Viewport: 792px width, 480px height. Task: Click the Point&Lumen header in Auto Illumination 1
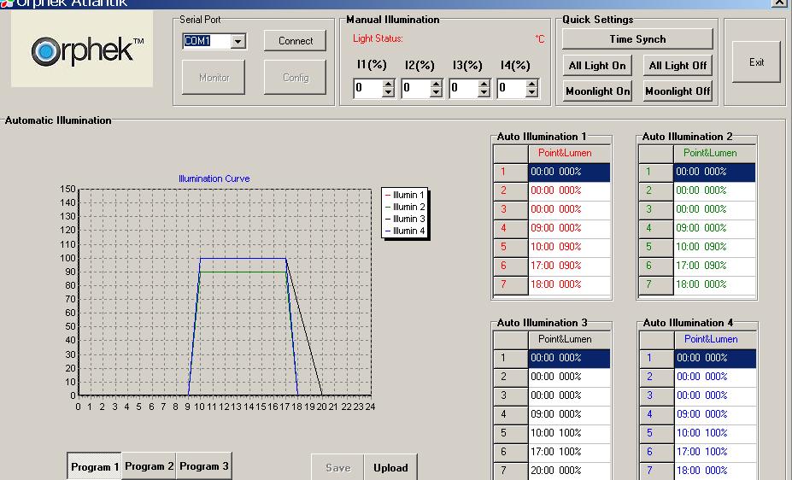click(x=569, y=153)
